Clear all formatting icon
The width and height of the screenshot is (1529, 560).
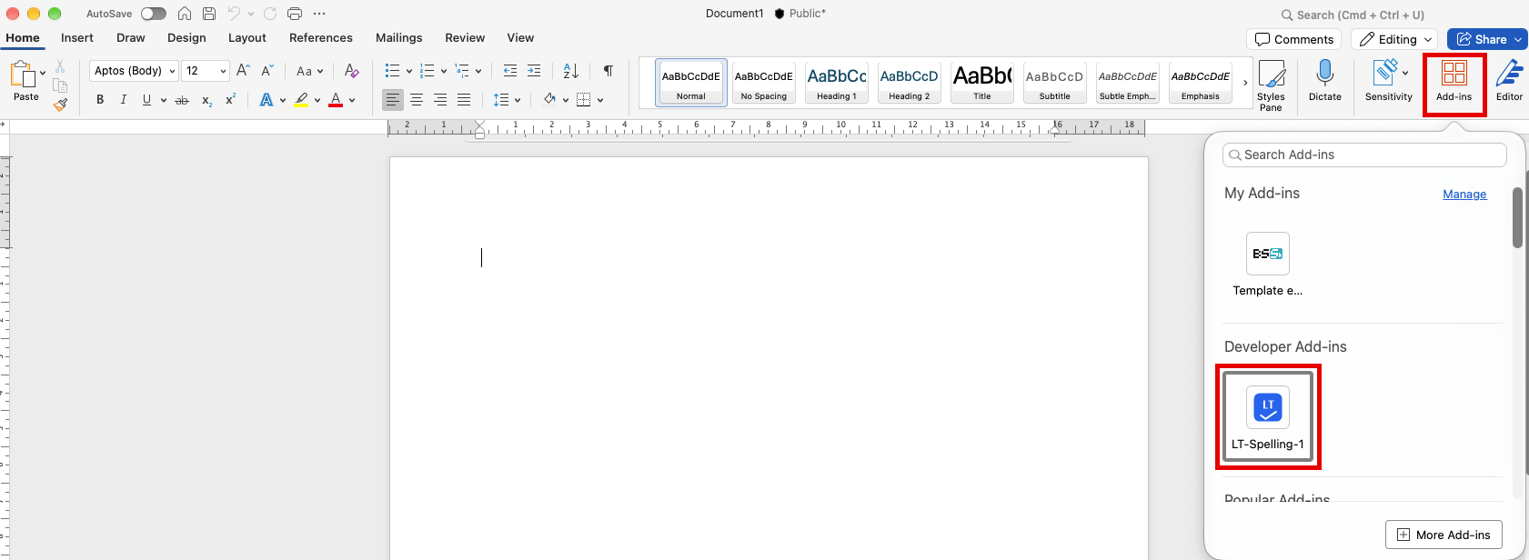pyautogui.click(x=352, y=70)
